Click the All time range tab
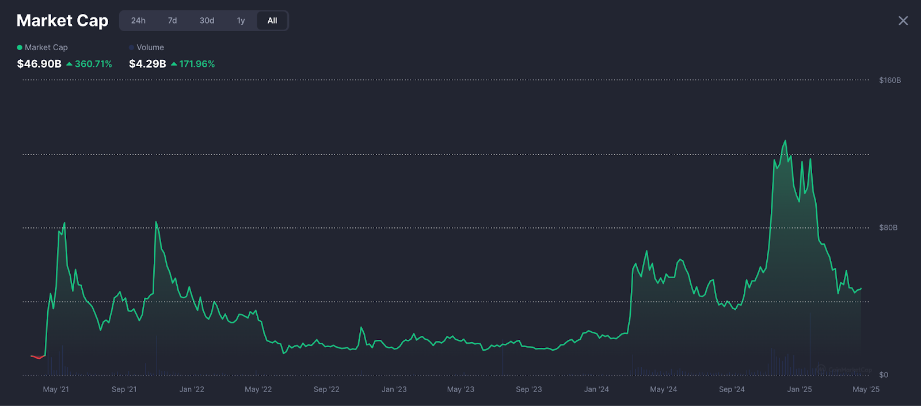The width and height of the screenshot is (921, 406). pyautogui.click(x=272, y=21)
